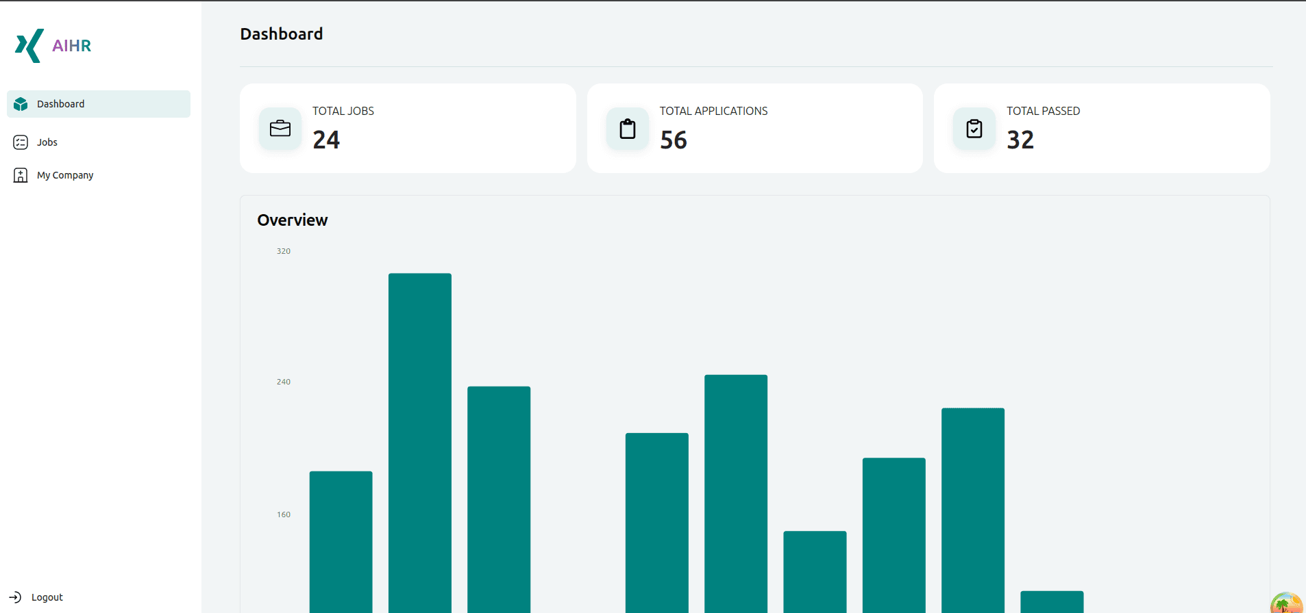Open the Dashboard menu item

(x=61, y=104)
